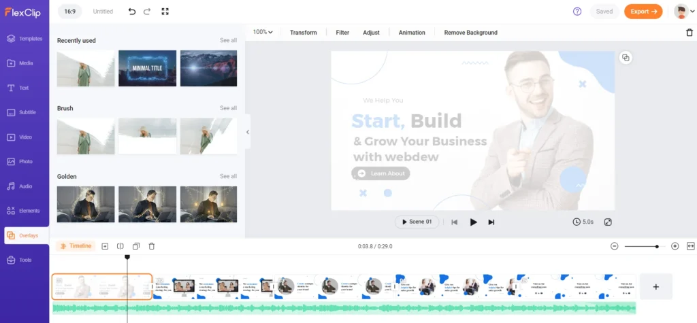Select the second Brush overlay thumbnail
The width and height of the screenshot is (697, 323).
147,136
